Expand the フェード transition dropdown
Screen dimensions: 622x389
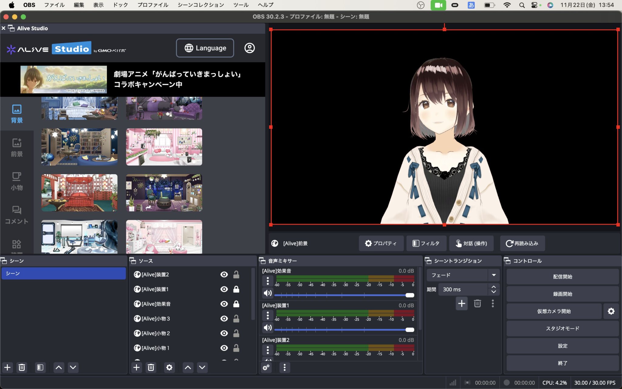tap(494, 275)
